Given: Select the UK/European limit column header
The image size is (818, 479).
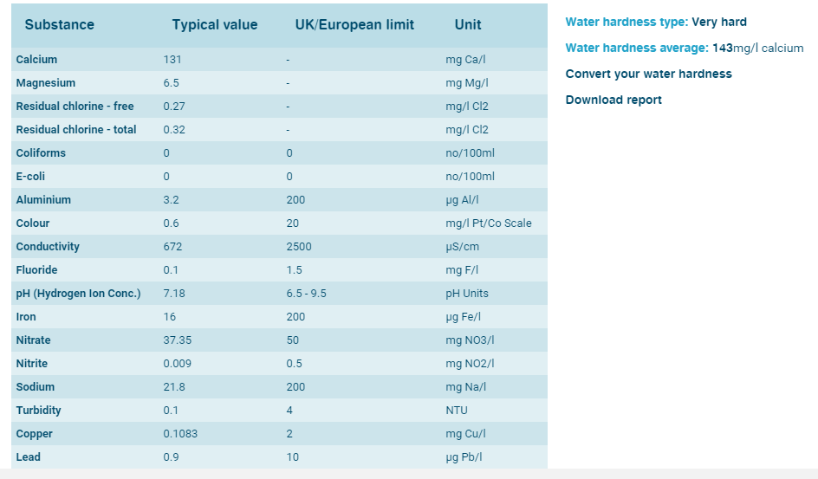Looking at the screenshot, I should [x=354, y=24].
